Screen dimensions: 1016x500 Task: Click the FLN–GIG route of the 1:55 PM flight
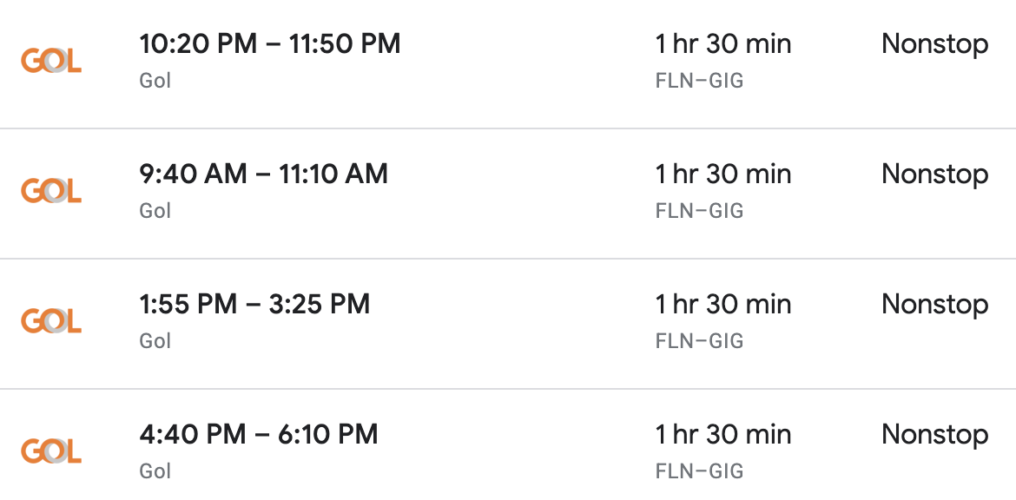[699, 341]
